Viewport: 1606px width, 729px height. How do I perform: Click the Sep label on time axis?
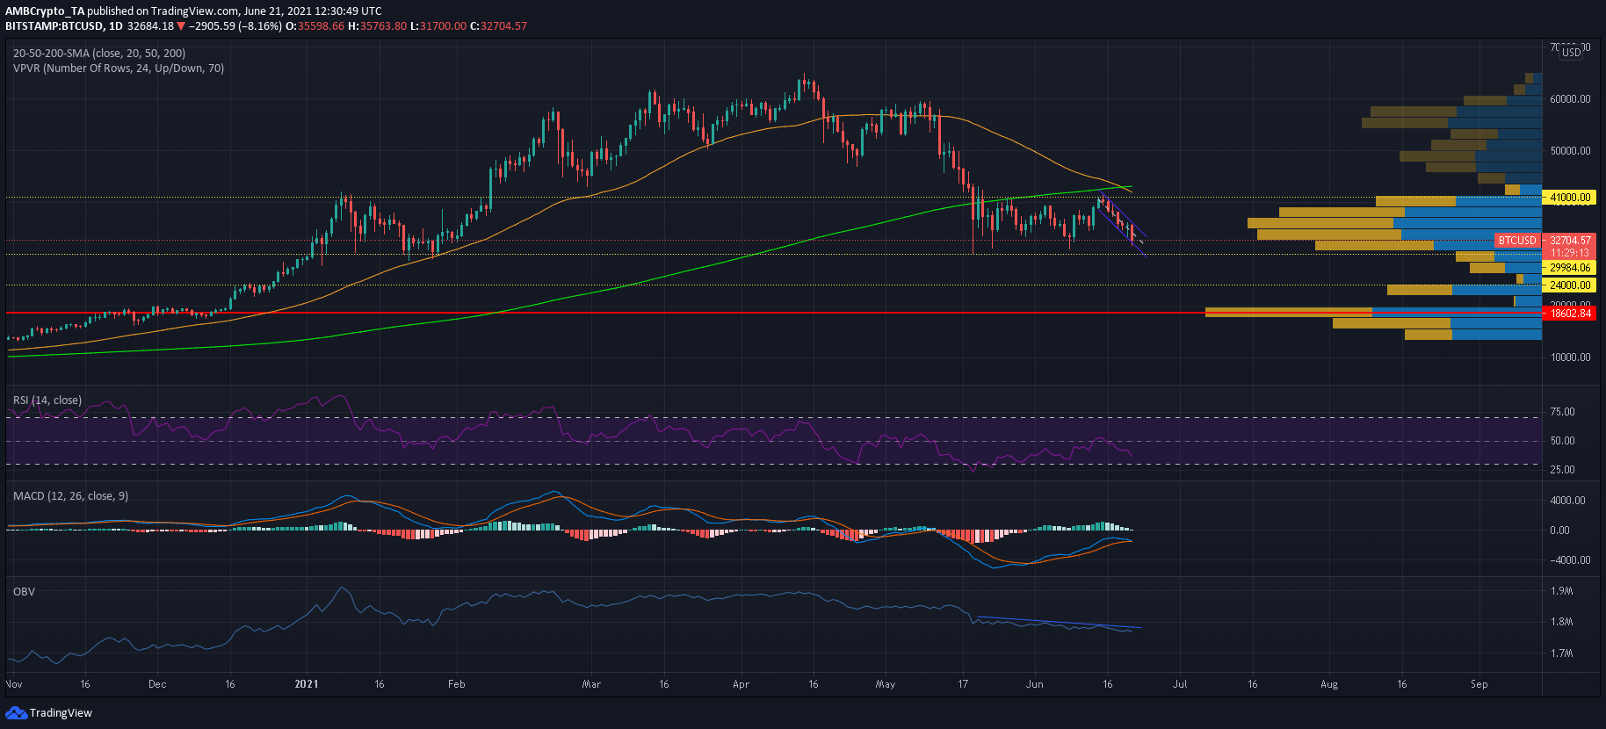pos(1479,684)
